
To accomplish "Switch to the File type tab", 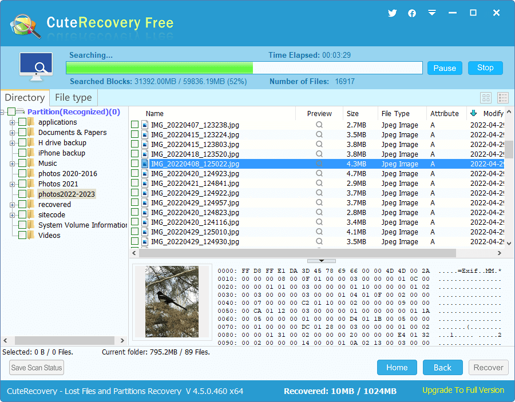I will pyautogui.click(x=73, y=98).
